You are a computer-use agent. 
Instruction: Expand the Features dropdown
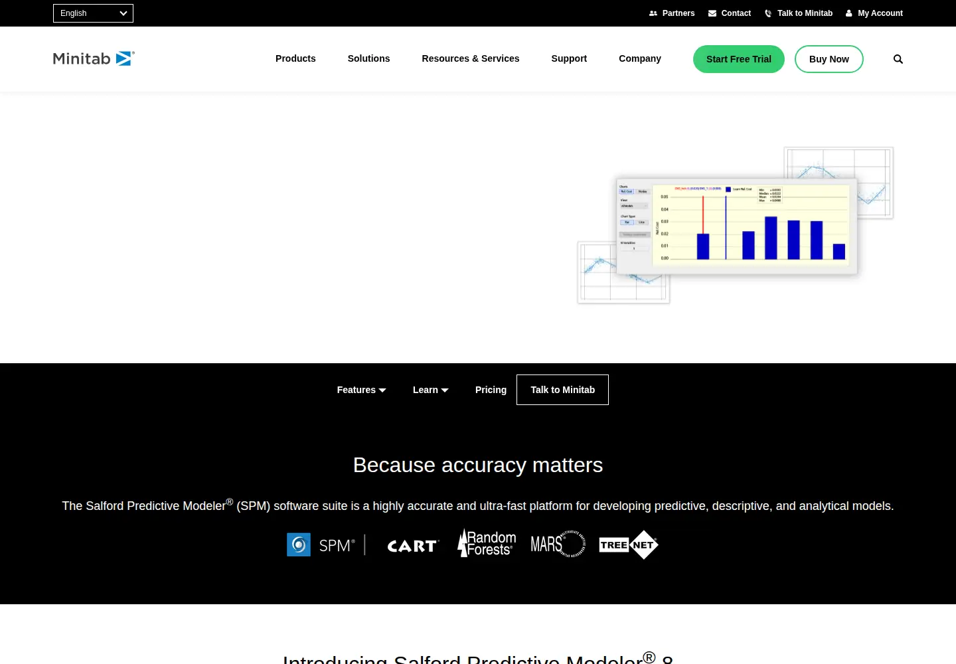(x=361, y=390)
